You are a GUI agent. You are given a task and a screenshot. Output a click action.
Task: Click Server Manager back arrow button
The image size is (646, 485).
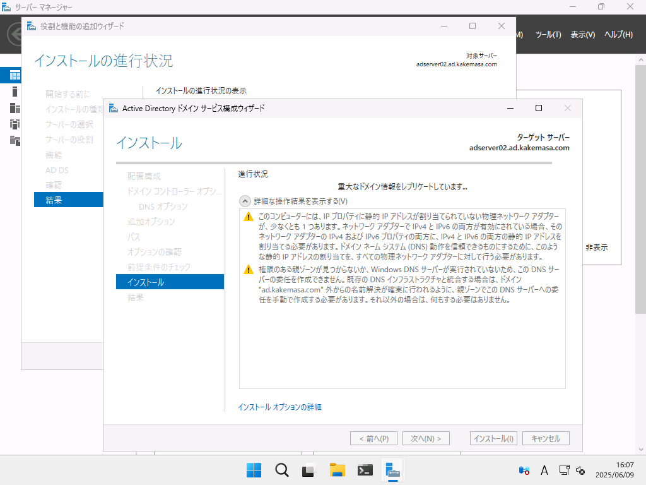(15, 34)
